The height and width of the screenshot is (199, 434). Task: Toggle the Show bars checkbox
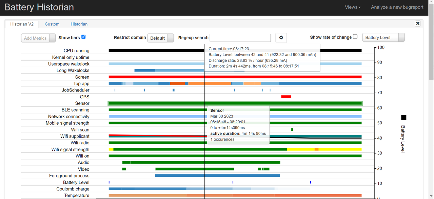(83, 37)
